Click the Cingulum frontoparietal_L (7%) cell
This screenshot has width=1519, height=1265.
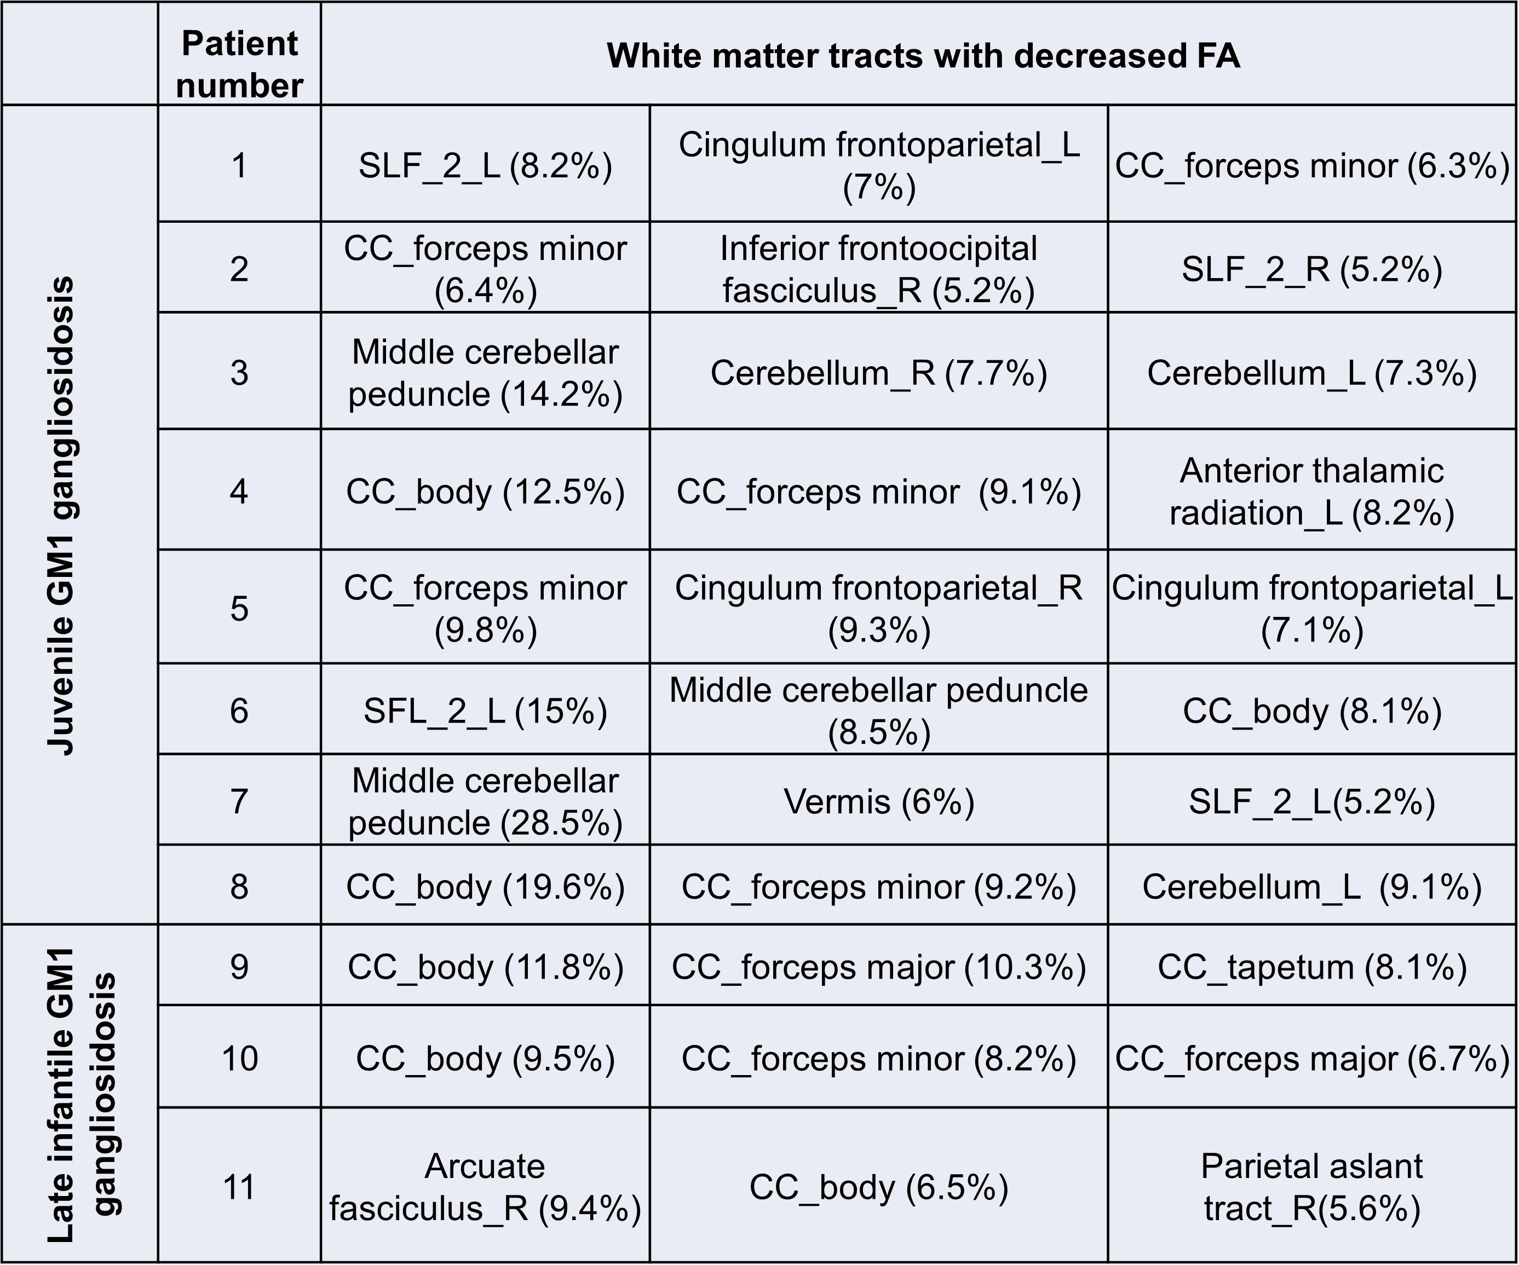click(879, 166)
